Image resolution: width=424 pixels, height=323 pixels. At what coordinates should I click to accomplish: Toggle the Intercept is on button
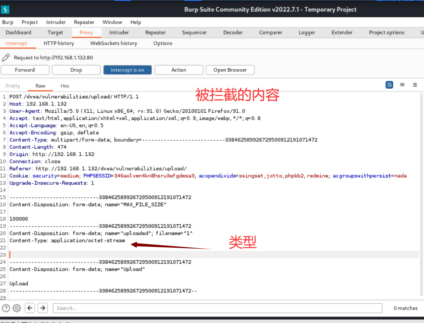(127, 70)
